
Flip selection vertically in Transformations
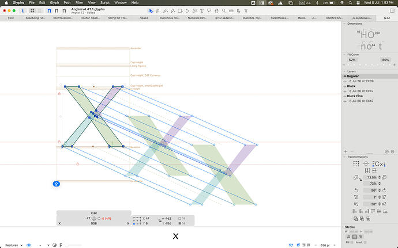[374, 170]
